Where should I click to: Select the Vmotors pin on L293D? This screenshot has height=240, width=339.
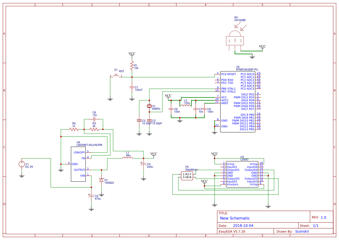229,184
